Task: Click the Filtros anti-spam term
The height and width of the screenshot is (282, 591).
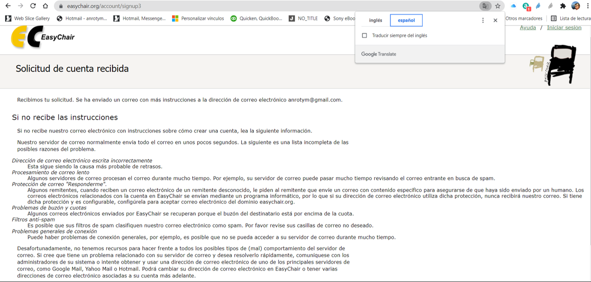Action: [x=33, y=219]
